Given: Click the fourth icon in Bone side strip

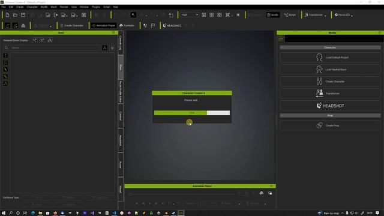Looking at the screenshot, I should pos(5,77).
